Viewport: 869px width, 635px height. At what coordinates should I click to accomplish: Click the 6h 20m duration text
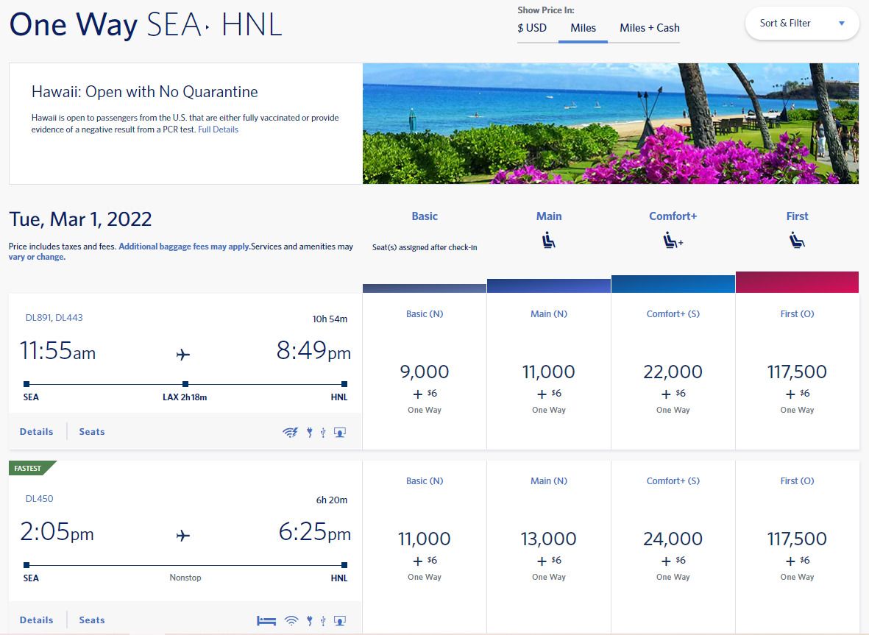[331, 500]
